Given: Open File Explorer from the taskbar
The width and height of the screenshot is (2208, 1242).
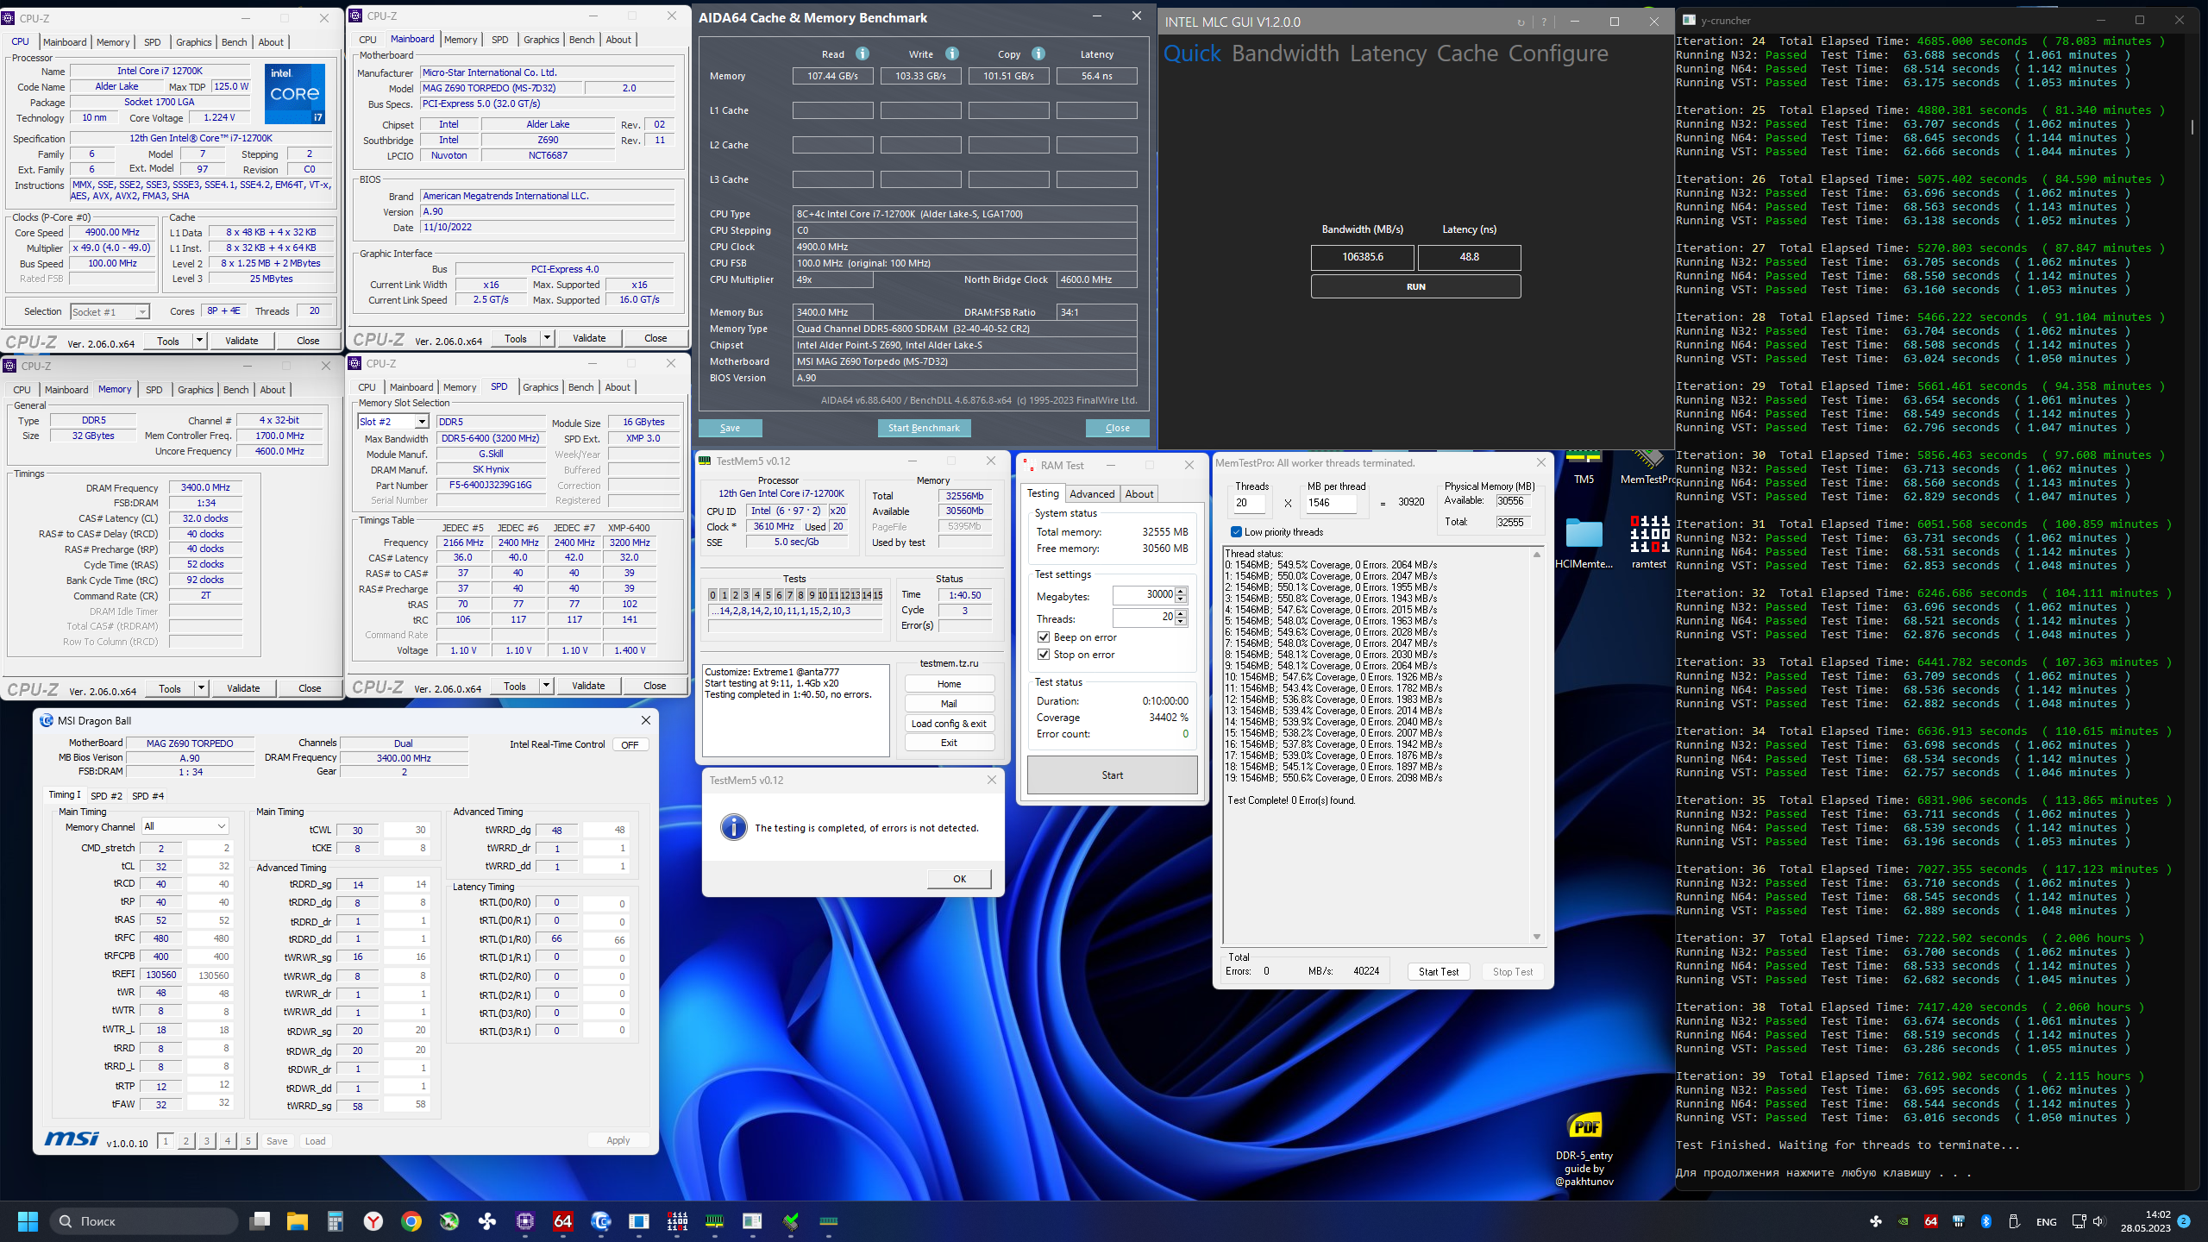Looking at the screenshot, I should click(x=298, y=1221).
